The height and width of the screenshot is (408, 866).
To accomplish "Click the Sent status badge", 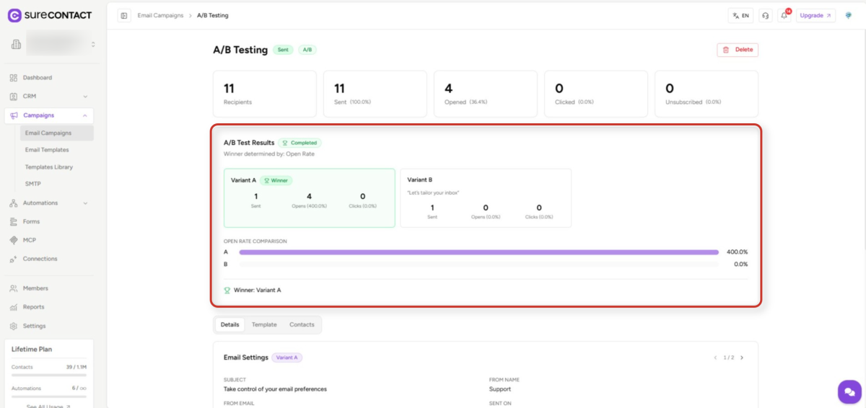I will (284, 50).
